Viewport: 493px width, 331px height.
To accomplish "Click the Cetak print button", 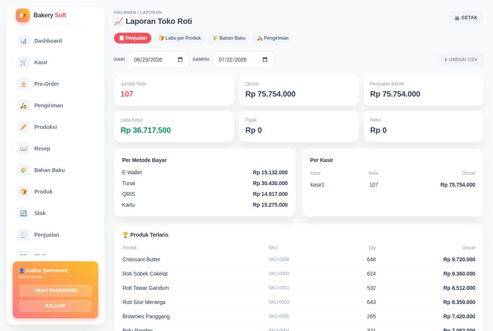I will (466, 18).
